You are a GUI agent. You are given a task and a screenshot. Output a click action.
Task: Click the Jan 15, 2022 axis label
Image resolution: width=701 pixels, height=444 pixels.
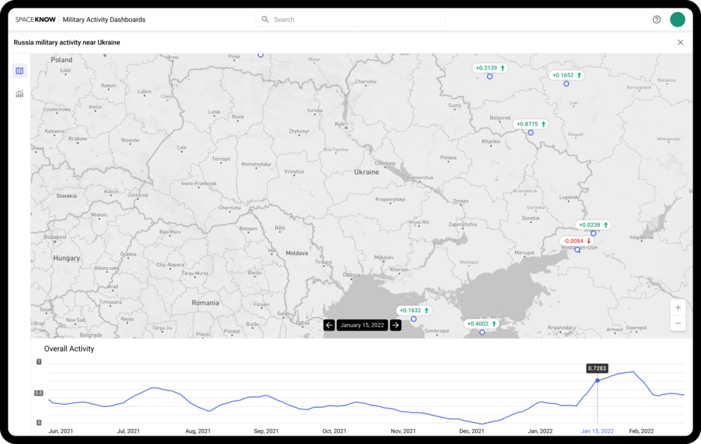pos(597,431)
